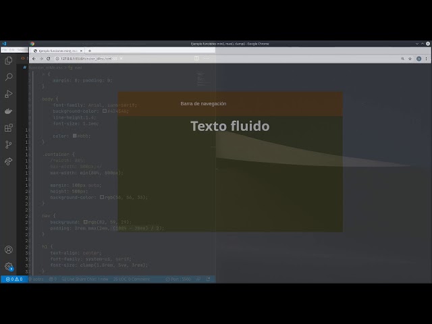Open the Source Control view
This screenshot has width=432, height=324.
click(x=9, y=144)
